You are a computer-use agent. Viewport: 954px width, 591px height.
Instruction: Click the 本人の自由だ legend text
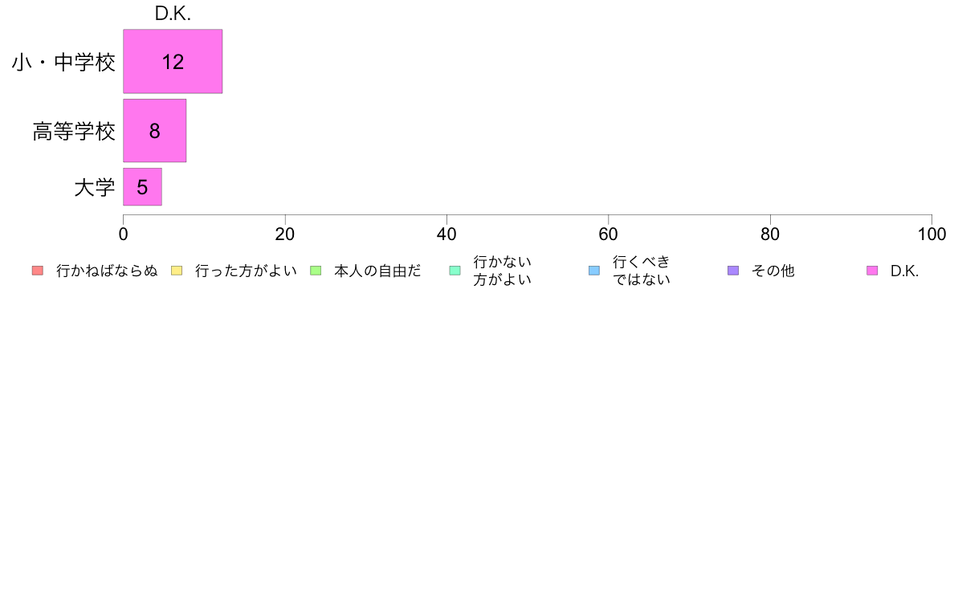pyautogui.click(x=377, y=271)
